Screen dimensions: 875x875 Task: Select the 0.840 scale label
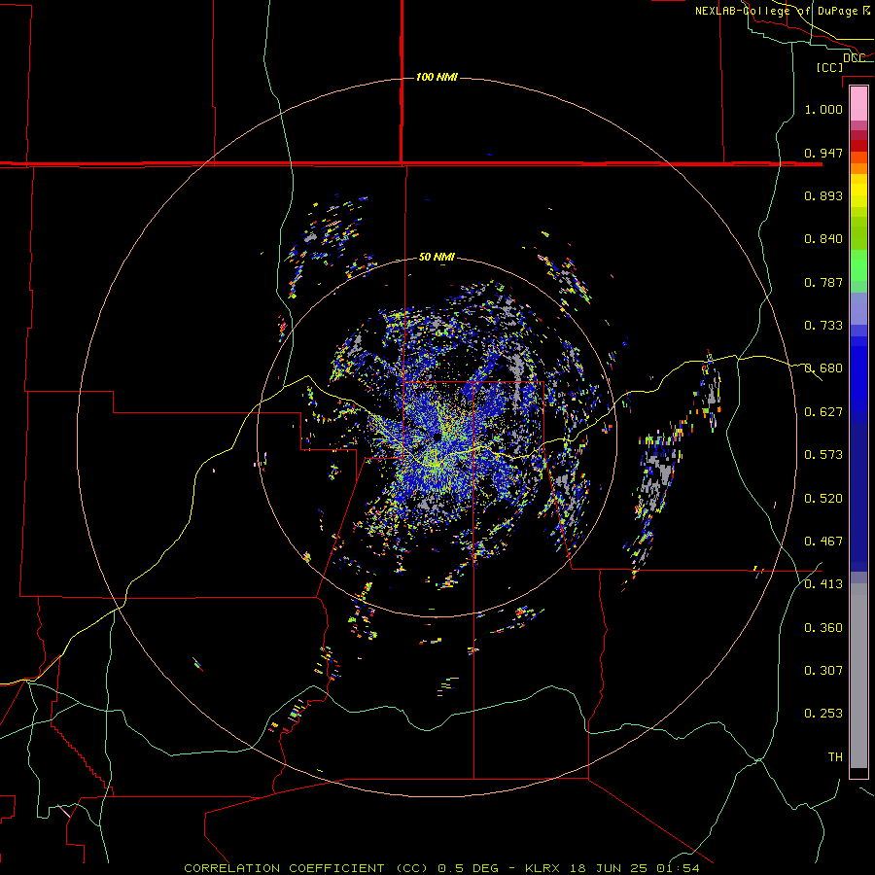[x=823, y=239]
